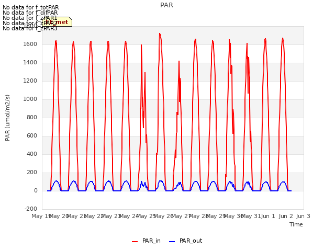The height and width of the screenshot is (251, 335).
Task: Click the 400 y-axis tick label
Action: pos(32,154)
